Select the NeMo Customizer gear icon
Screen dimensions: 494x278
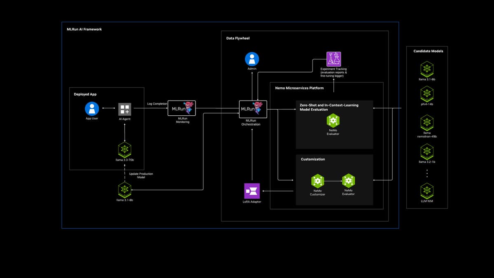pos(317,181)
